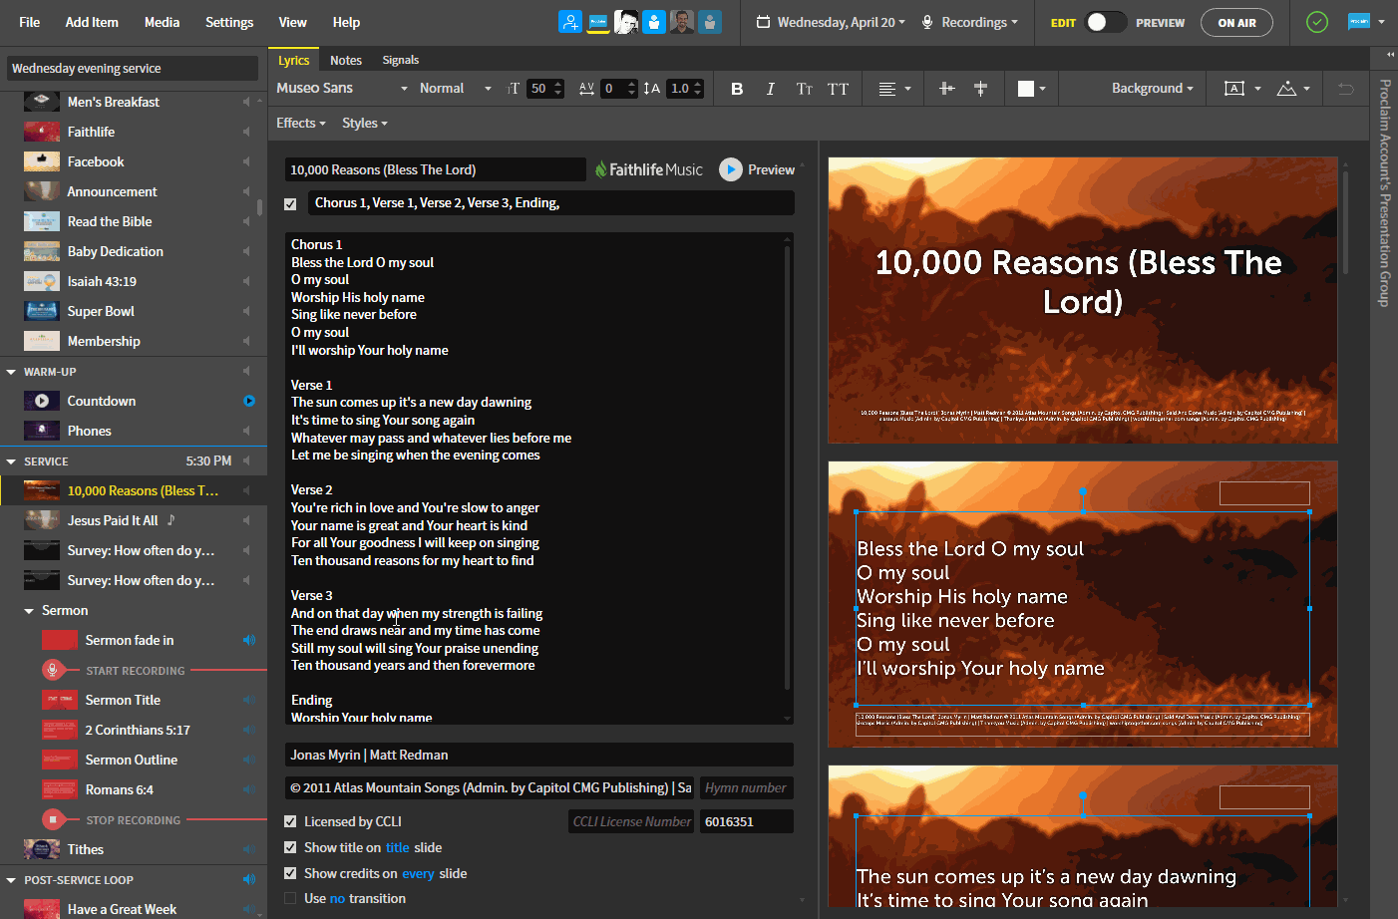Click the 'no' transition link

coord(337,898)
